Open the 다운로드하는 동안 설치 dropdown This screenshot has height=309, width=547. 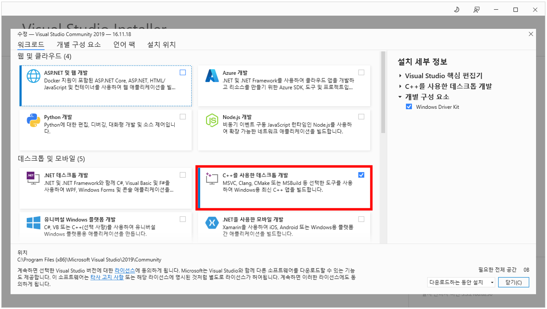click(461, 282)
